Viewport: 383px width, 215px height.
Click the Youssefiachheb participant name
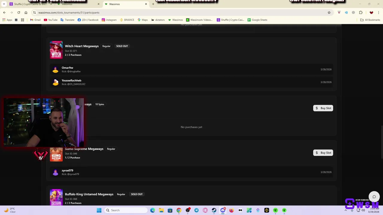point(72,81)
